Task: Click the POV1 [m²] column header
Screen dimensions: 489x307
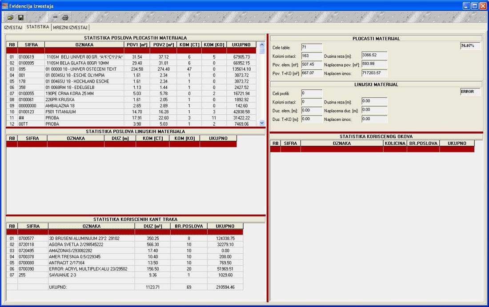Action: coord(136,44)
